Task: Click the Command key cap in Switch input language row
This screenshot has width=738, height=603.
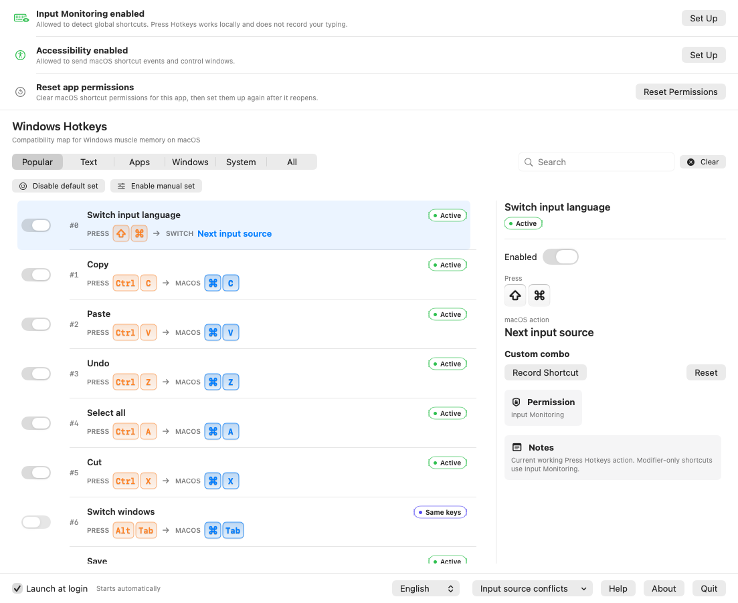Action: pyautogui.click(x=139, y=233)
